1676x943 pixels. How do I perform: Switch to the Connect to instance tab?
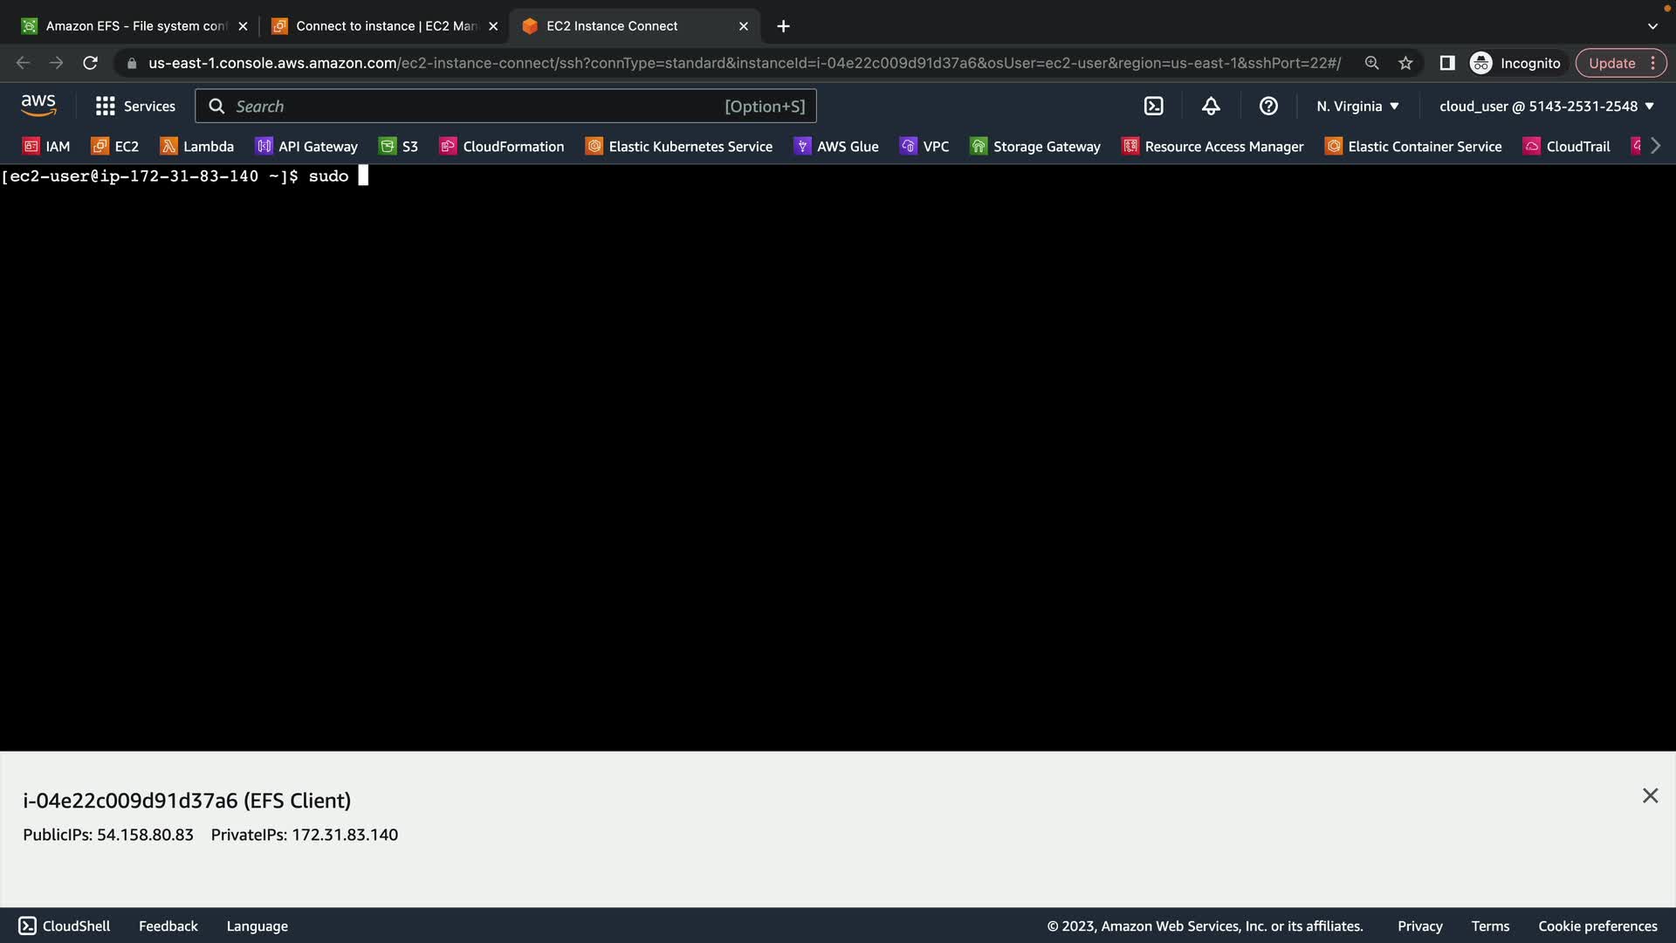coord(386,26)
